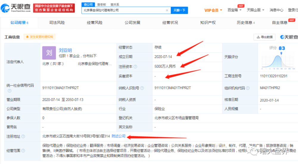Click the 核准日期 value 2020-07-14
Image resolution: width=298 pixels, height=164 pixels.
pyautogui.click(x=269, y=100)
